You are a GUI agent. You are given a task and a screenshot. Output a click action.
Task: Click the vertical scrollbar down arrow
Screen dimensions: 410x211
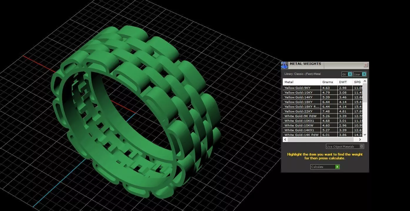point(365,135)
